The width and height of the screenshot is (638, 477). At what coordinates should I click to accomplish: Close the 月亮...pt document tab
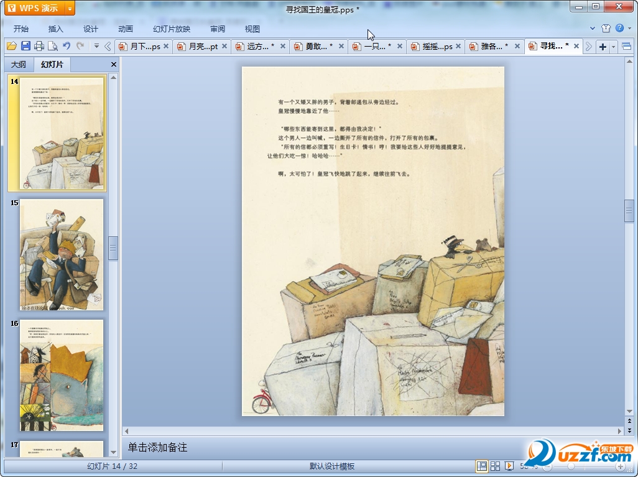224,47
